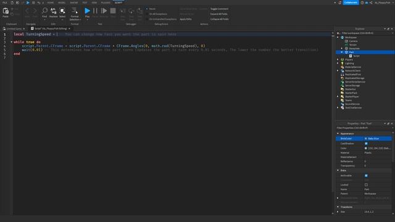
Task: Click the Pause test icon
Action: pyautogui.click(x=95, y=11)
